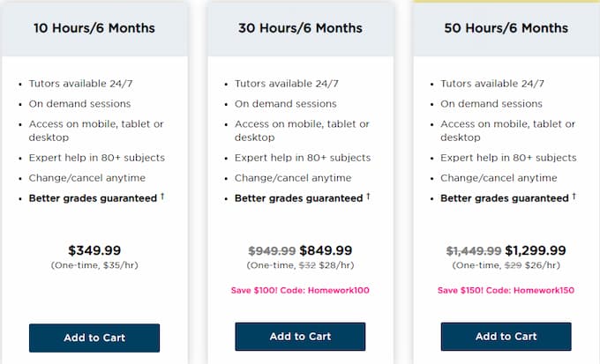The width and height of the screenshot is (600, 364).
Task: Select the Homework150 promo code text
Action: pos(544,290)
